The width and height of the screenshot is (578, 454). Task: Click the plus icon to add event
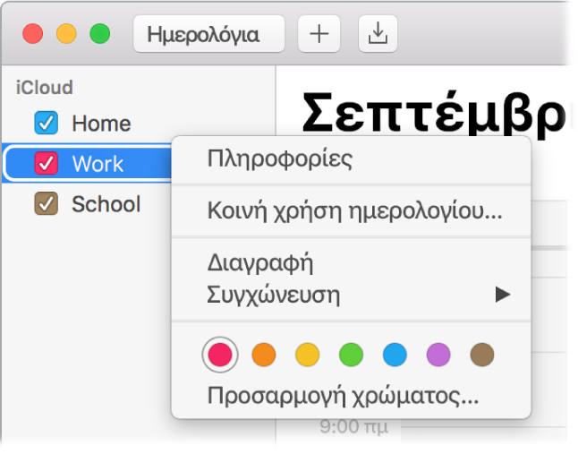click(x=319, y=35)
